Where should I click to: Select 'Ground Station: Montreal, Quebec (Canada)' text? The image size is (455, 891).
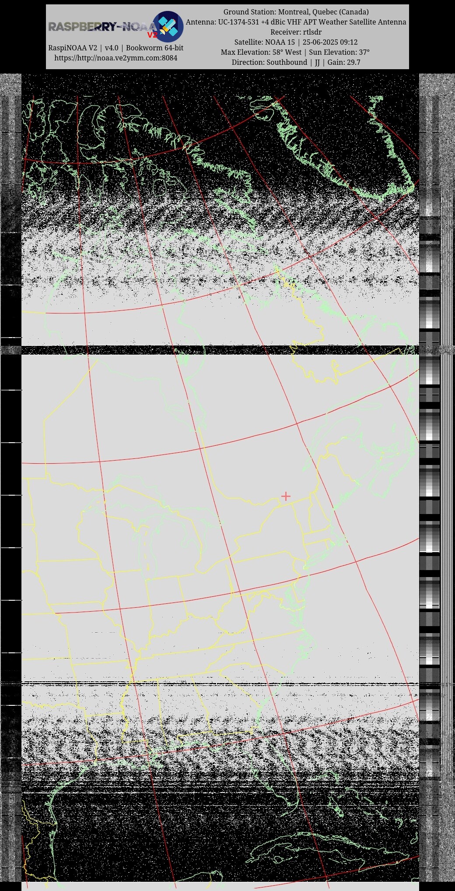pos(296,12)
